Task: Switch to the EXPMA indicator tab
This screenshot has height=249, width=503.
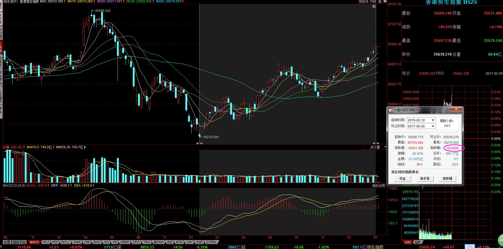Action: coord(211,242)
